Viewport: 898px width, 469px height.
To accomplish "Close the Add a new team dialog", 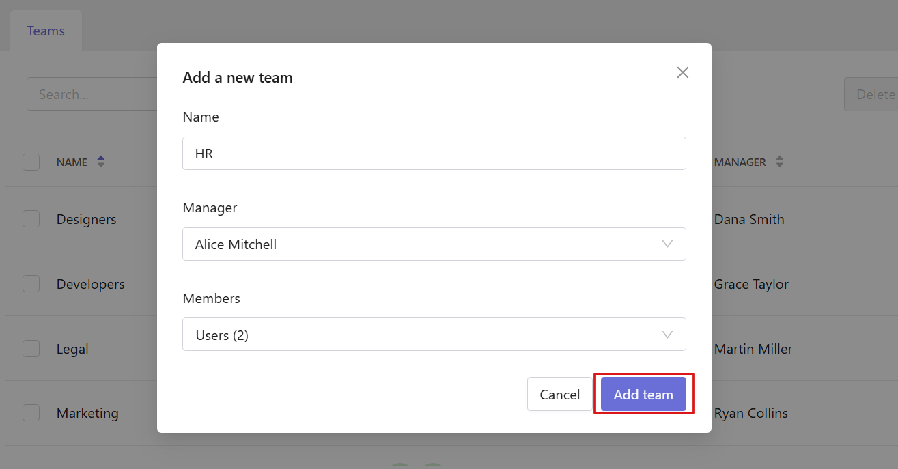I will point(682,72).
